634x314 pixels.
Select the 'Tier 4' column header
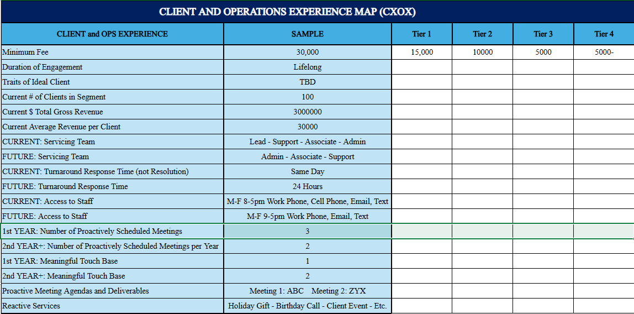point(604,34)
